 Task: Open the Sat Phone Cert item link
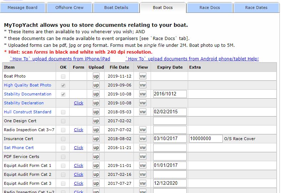click(19, 148)
